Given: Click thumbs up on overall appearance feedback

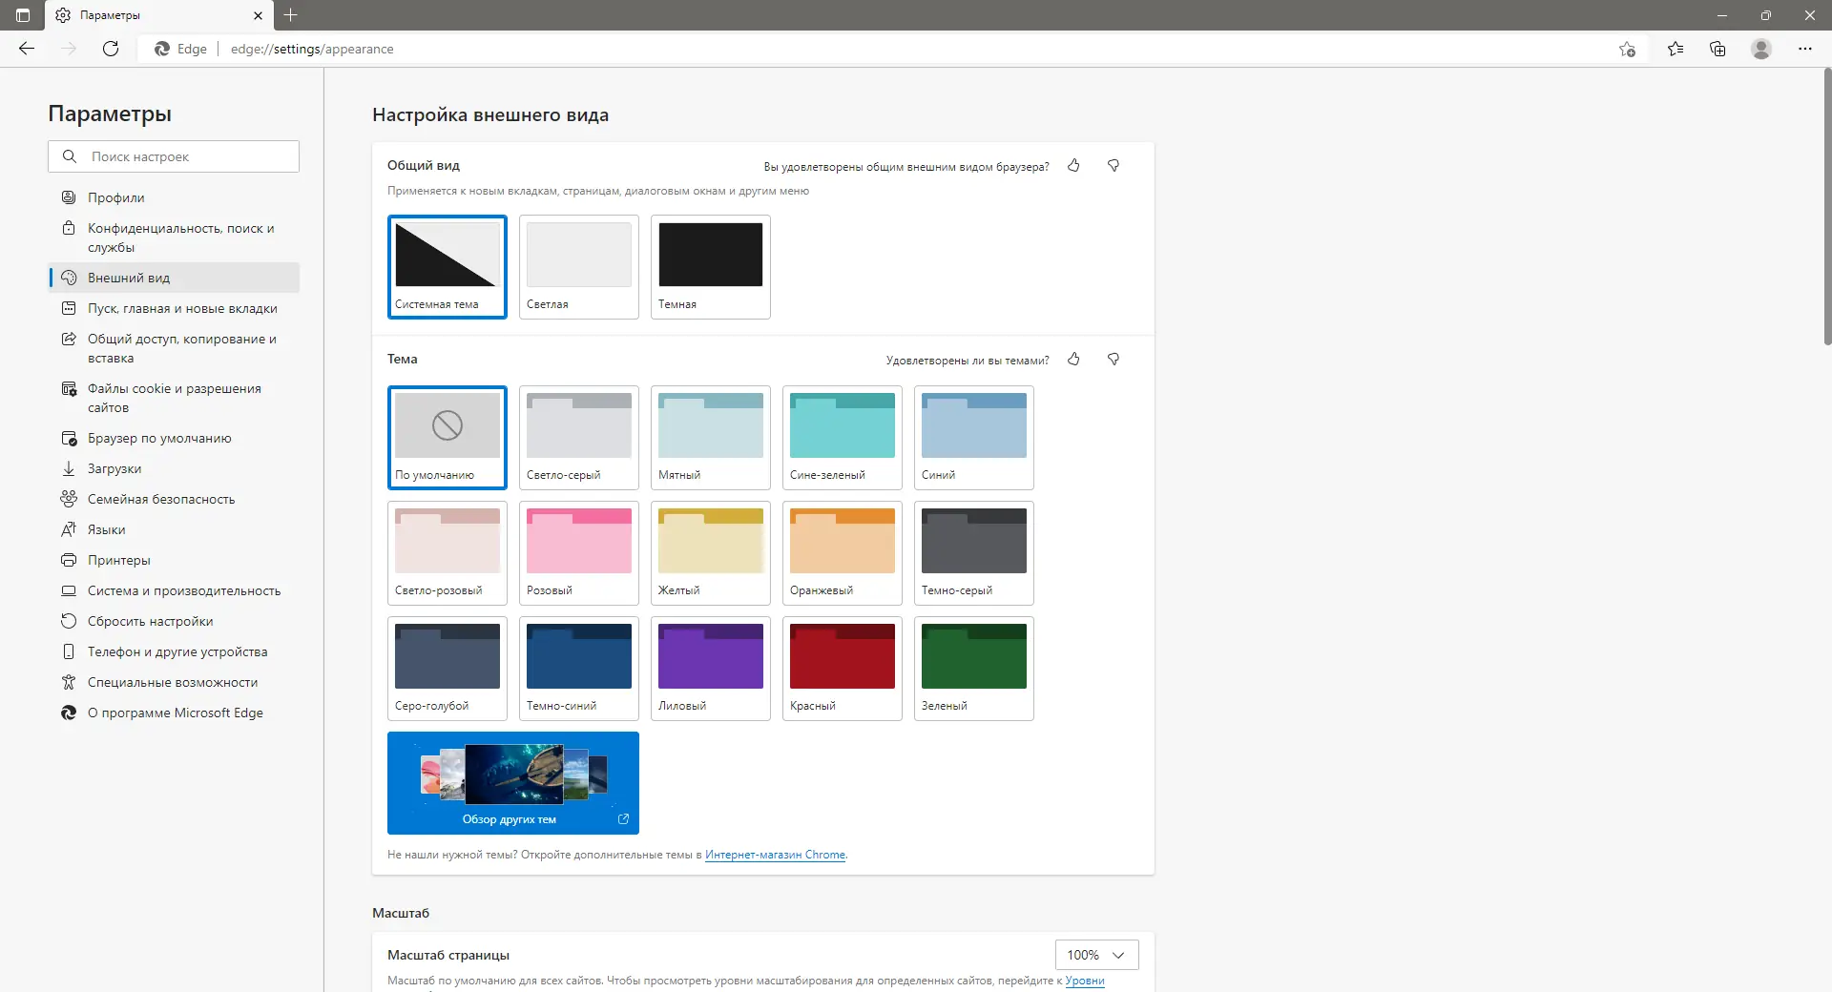Looking at the screenshot, I should (x=1073, y=166).
